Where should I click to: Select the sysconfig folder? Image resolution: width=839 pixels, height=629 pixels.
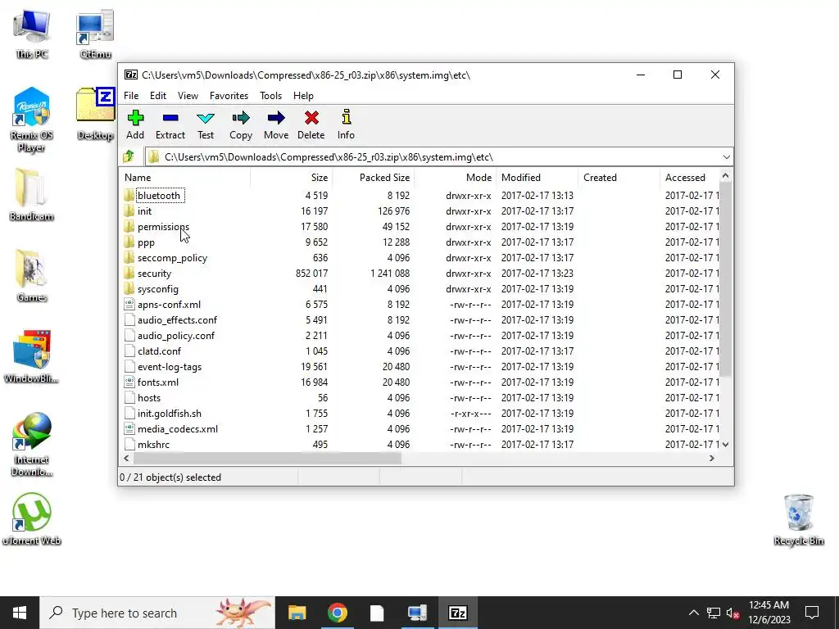coord(158,289)
